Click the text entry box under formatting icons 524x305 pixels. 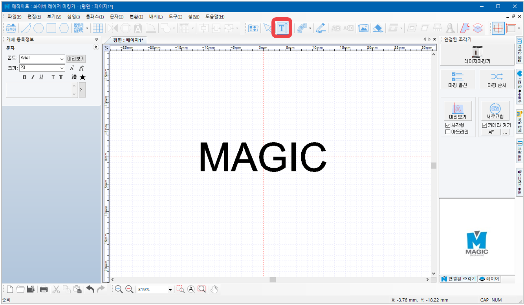click(x=42, y=90)
